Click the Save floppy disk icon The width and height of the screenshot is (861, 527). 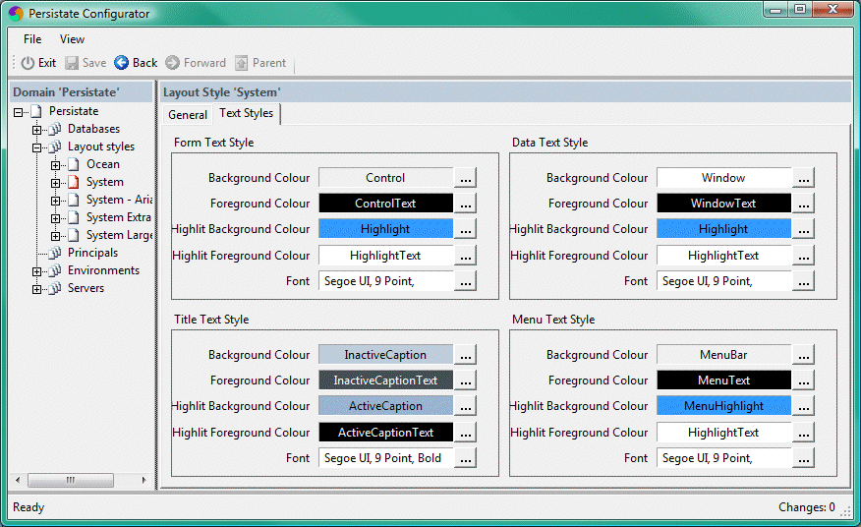(72, 63)
